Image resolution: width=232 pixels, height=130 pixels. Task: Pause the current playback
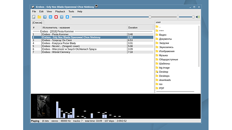click(50, 17)
